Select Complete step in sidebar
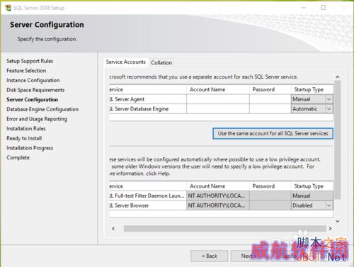The height and width of the screenshot is (267, 354). click(18, 157)
